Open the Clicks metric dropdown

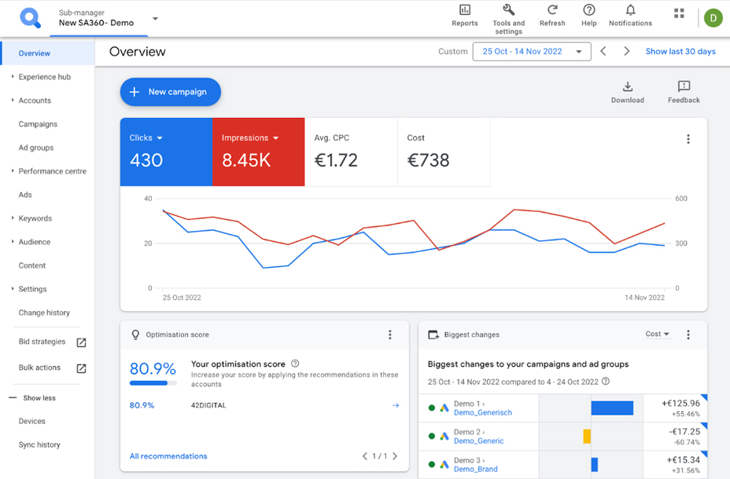pyautogui.click(x=146, y=138)
